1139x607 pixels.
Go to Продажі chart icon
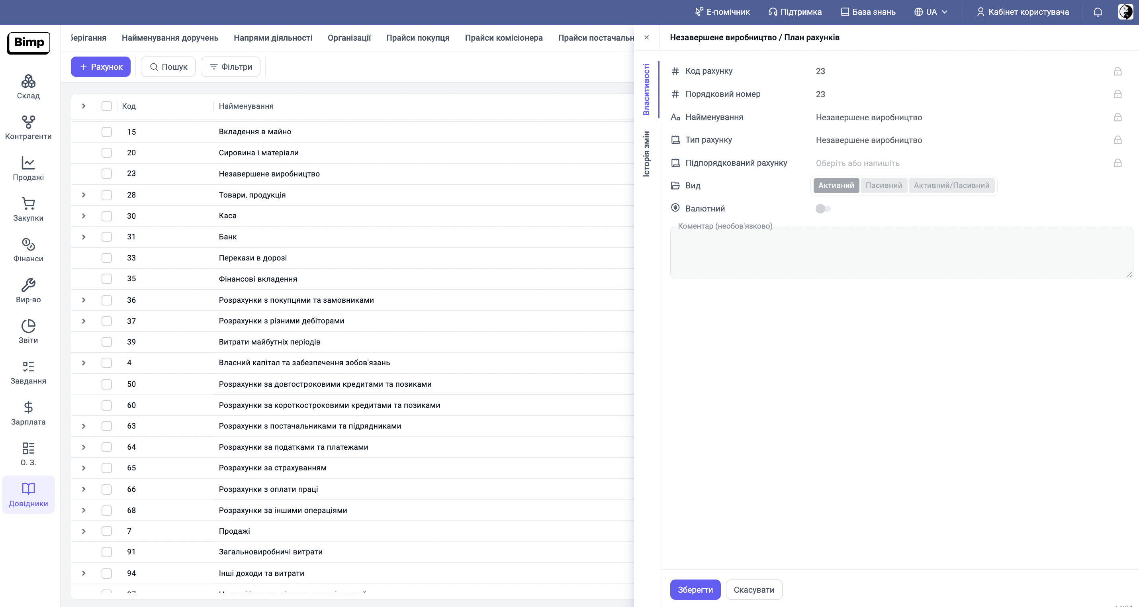click(28, 163)
